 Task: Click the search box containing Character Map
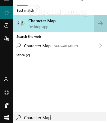pos(60,118)
